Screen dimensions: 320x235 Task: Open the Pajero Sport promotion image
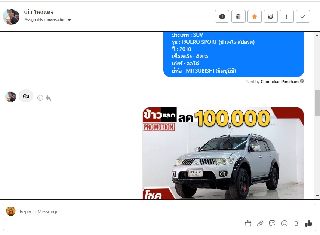(x=223, y=153)
